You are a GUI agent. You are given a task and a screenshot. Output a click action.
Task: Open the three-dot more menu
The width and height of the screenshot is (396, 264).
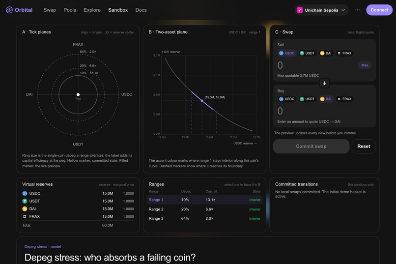(357, 10)
